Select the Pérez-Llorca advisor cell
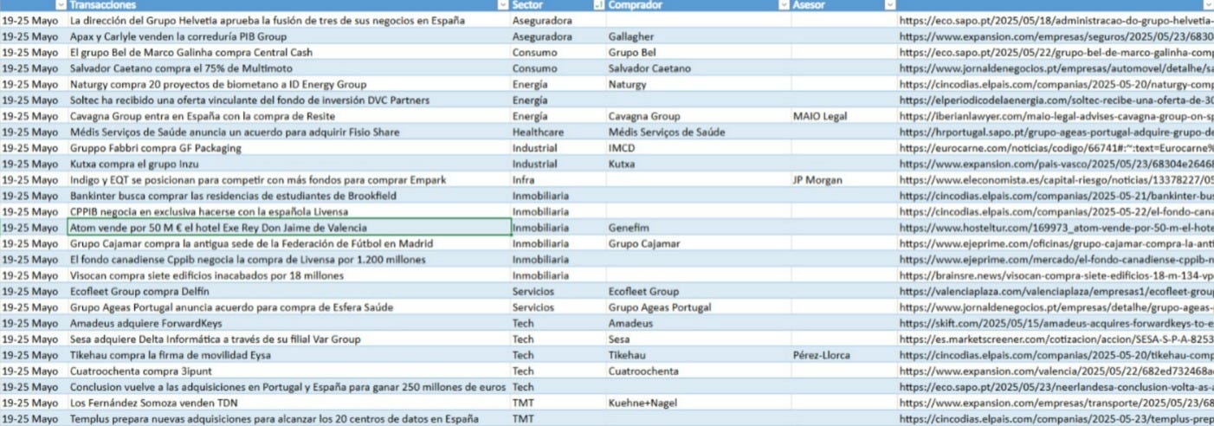Image resolution: width=1214 pixels, height=426 pixels. (x=843, y=355)
